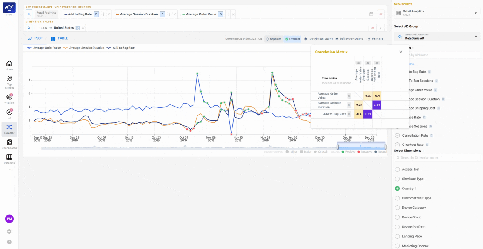Switch to the TABLE tab
Screen dimensions: 483x249
pyautogui.click(x=59, y=38)
